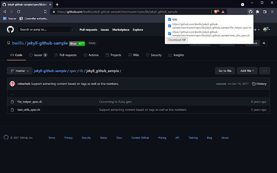Uncheck the file_helper_spec.rb URL checkbox
This screenshot has height=173, width=277.
pyautogui.click(x=169, y=26)
